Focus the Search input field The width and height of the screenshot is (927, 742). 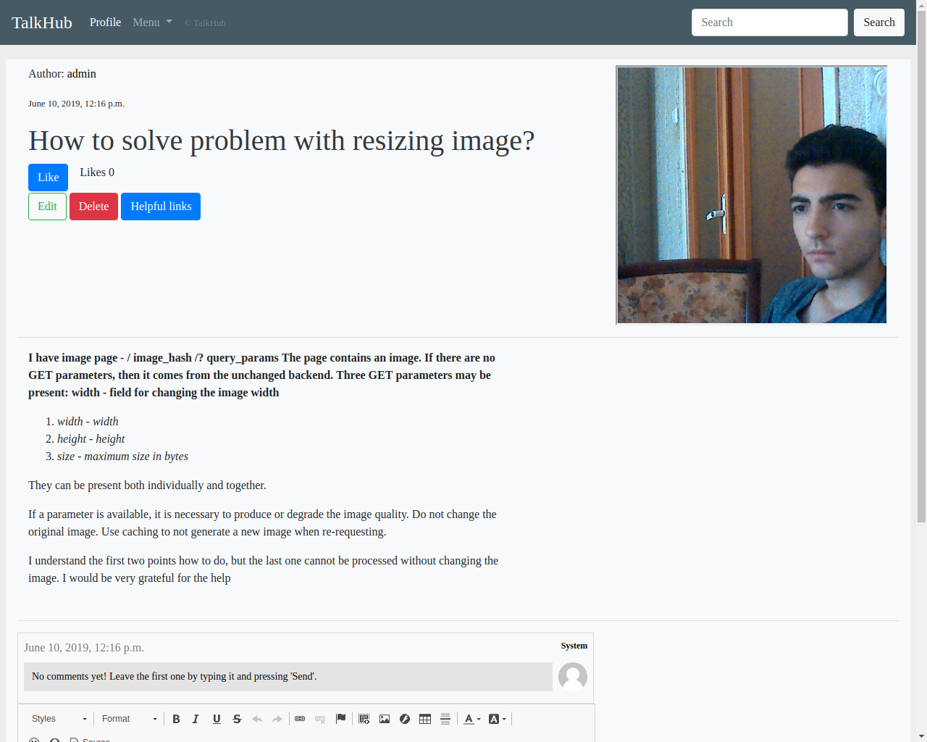pyautogui.click(x=770, y=22)
